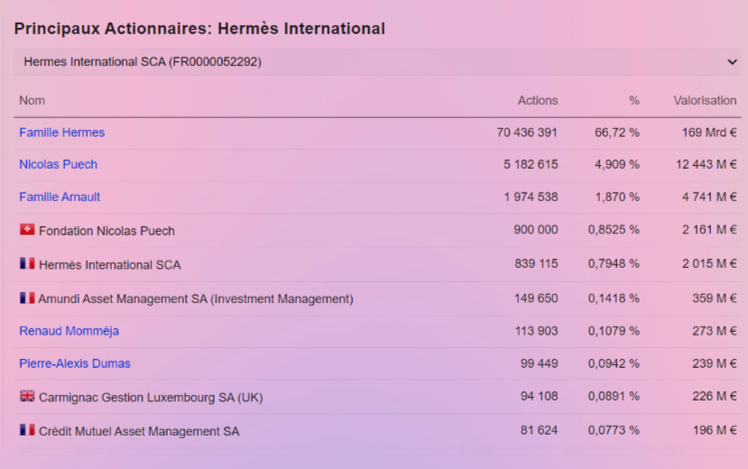Click the French flag beside Crédit Mutuel Asset Management
The height and width of the screenshot is (469, 748).
tap(27, 430)
